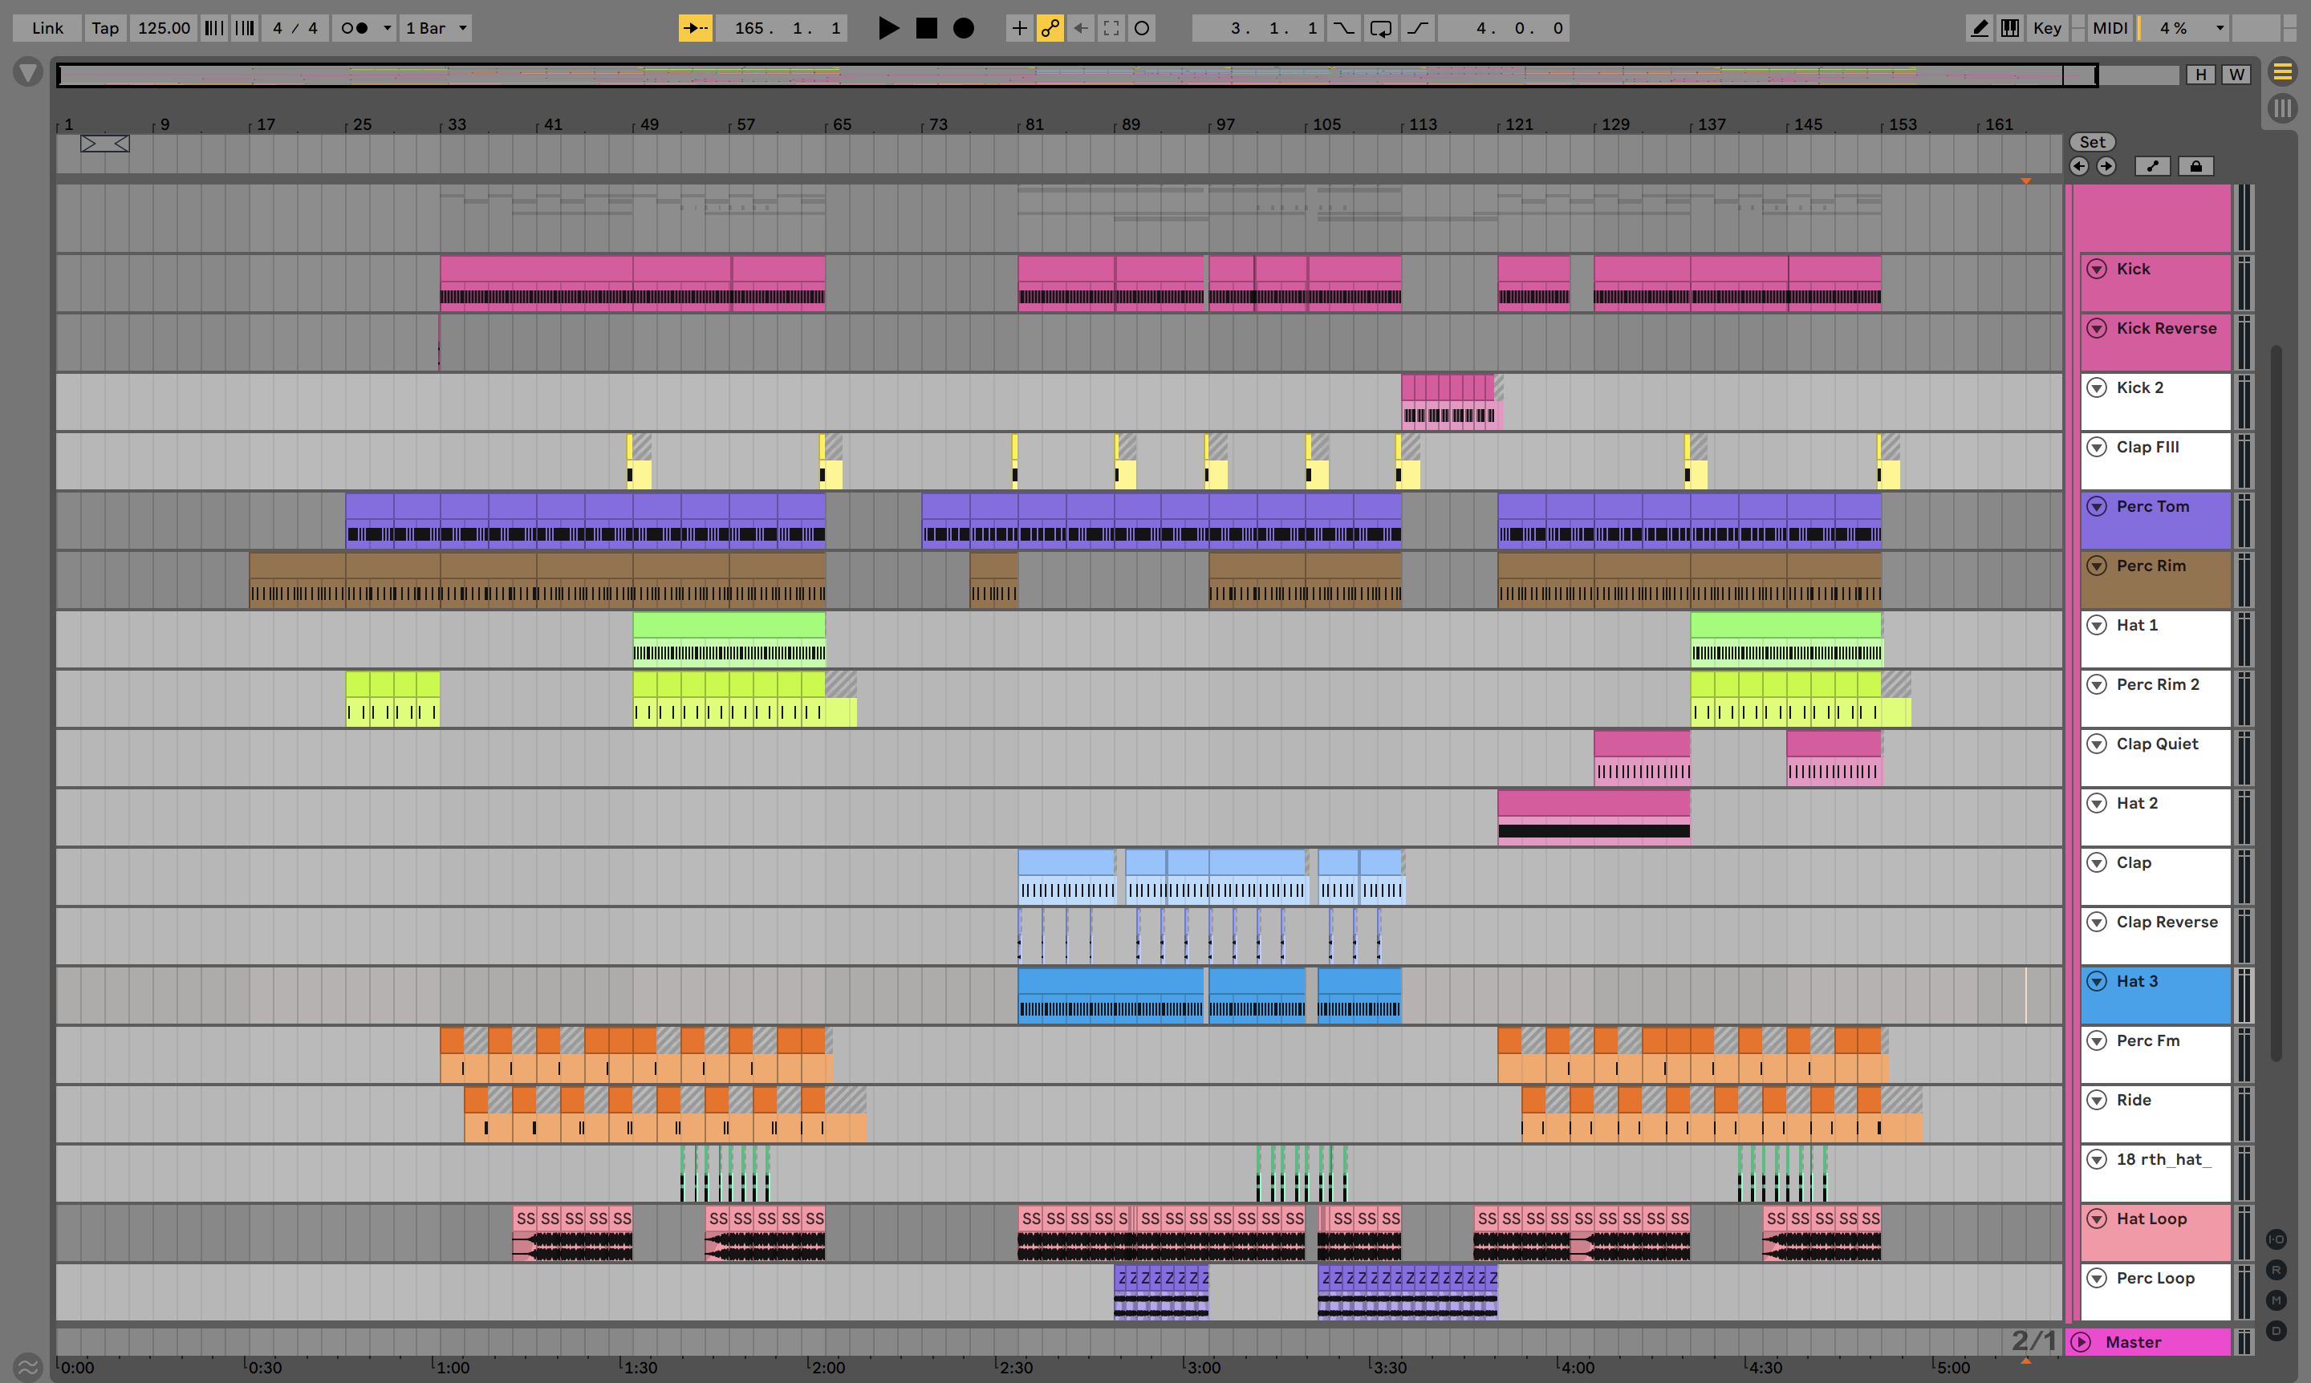Screen dimensions: 2311x1383
Task: Enable MIDI arrangement overdub plus button
Action: tap(1019, 28)
